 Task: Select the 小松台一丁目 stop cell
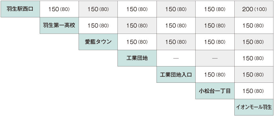(215, 91)
